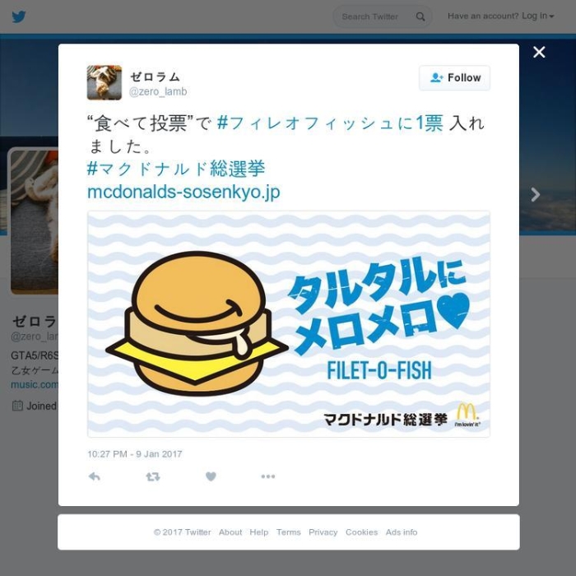Open the Log in dropdown
This screenshot has width=576, height=576.
(538, 16)
